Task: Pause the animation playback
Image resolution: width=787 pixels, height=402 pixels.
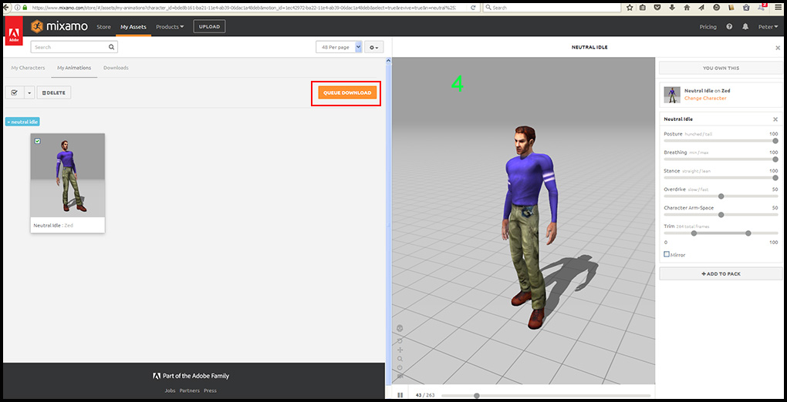Action: [x=400, y=395]
